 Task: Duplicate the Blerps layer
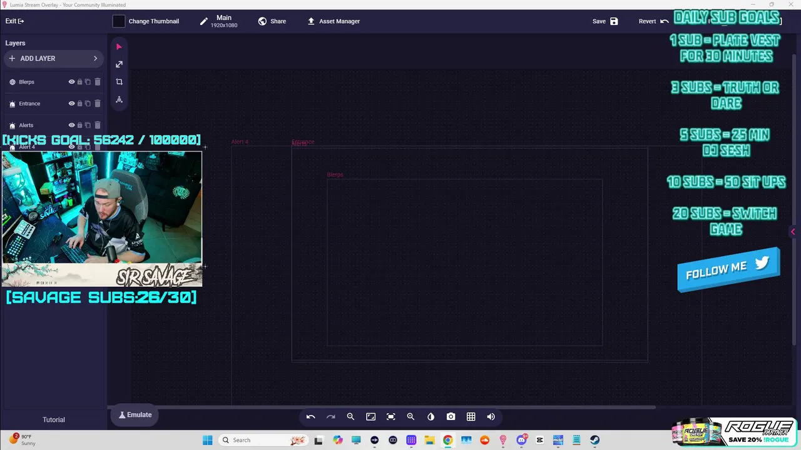point(88,82)
